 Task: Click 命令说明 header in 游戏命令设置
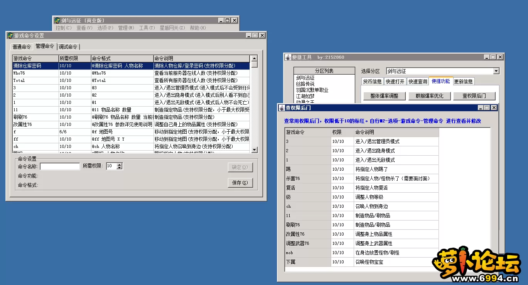pos(202,59)
